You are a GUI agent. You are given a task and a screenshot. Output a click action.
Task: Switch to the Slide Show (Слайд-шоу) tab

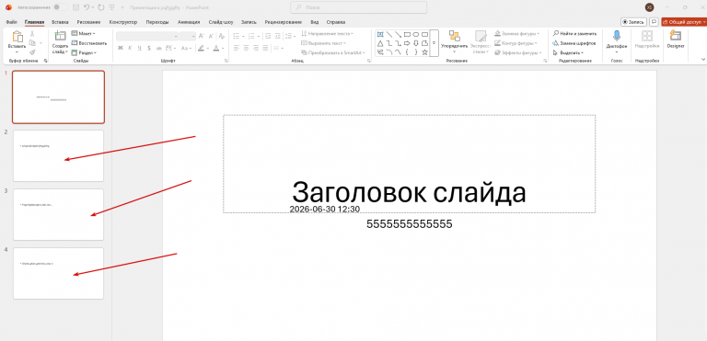tap(221, 22)
